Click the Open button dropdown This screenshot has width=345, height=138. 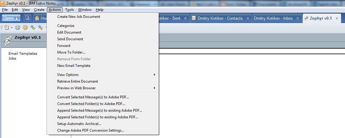pos(11,18)
